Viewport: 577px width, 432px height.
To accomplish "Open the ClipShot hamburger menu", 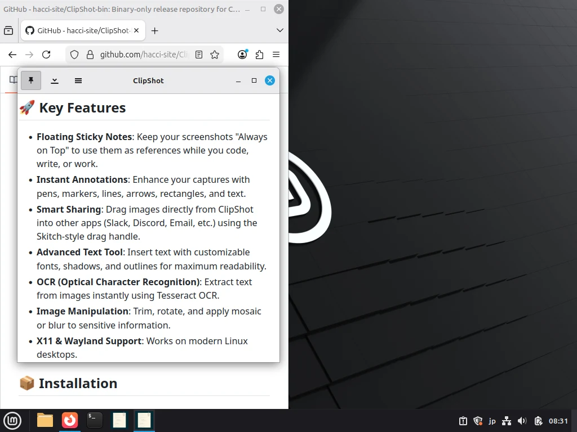I will 78,80.
